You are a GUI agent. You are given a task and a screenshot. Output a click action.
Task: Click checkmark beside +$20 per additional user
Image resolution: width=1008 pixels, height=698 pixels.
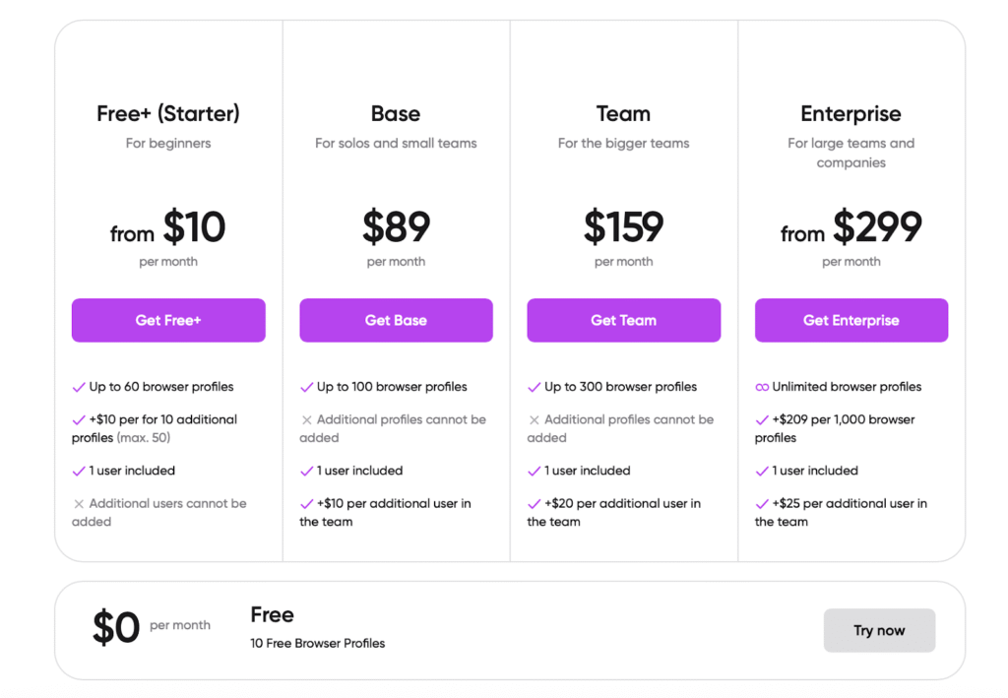(x=534, y=503)
